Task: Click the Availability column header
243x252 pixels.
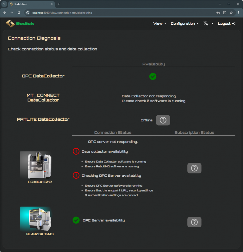Action: click(153, 64)
